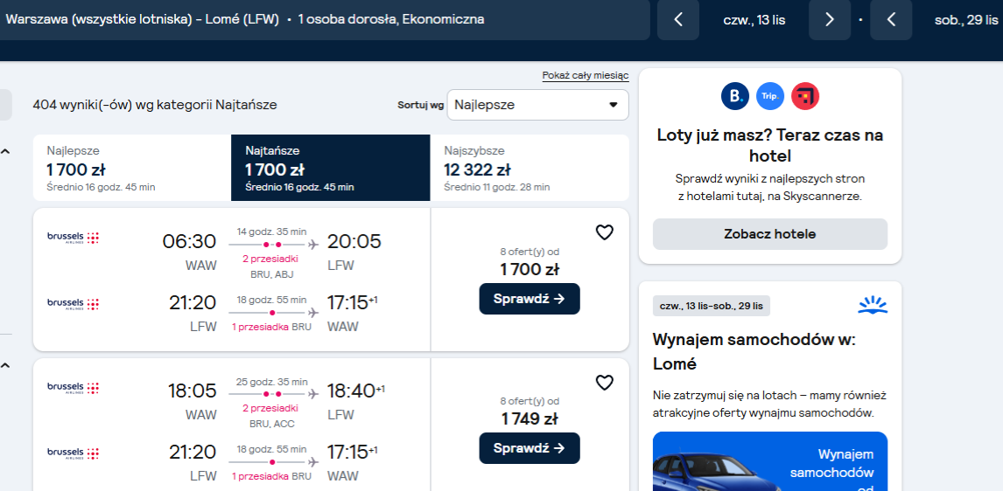
Task: Collapse the lower filter section chevron on the left edge
Action: tap(5, 366)
